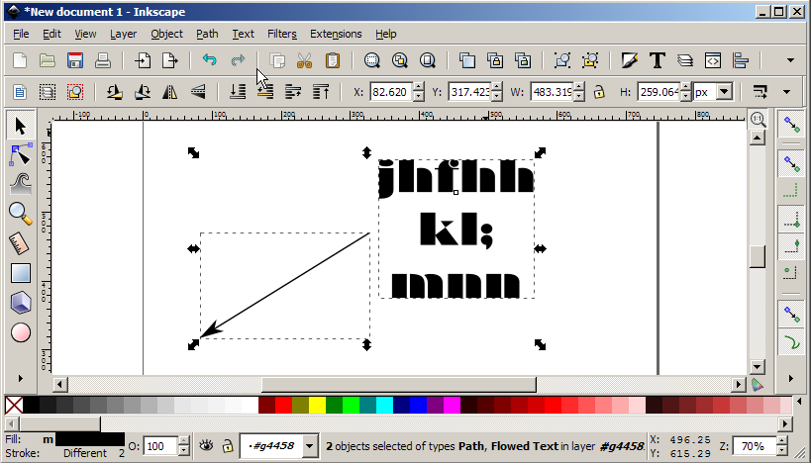Viewport: 811px width, 463px height.
Task: Open the Edit menu
Action: [x=51, y=34]
